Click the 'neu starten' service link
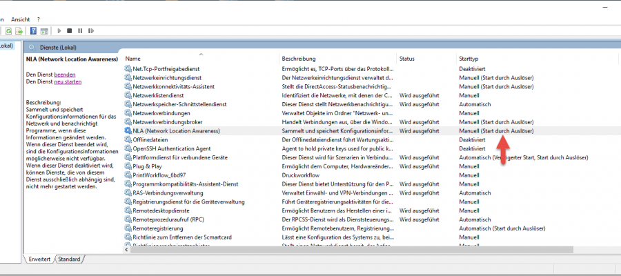 point(68,81)
